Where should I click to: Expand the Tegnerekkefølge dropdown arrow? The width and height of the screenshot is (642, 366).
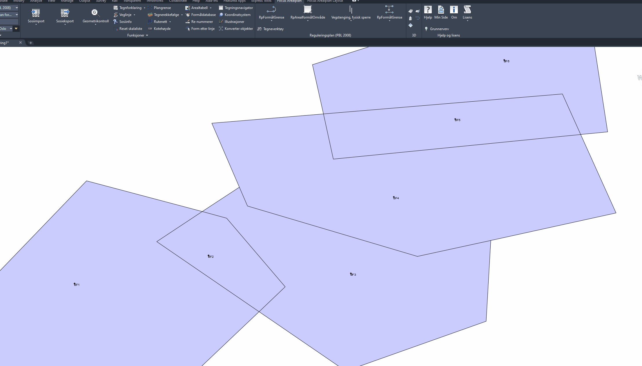coord(182,15)
